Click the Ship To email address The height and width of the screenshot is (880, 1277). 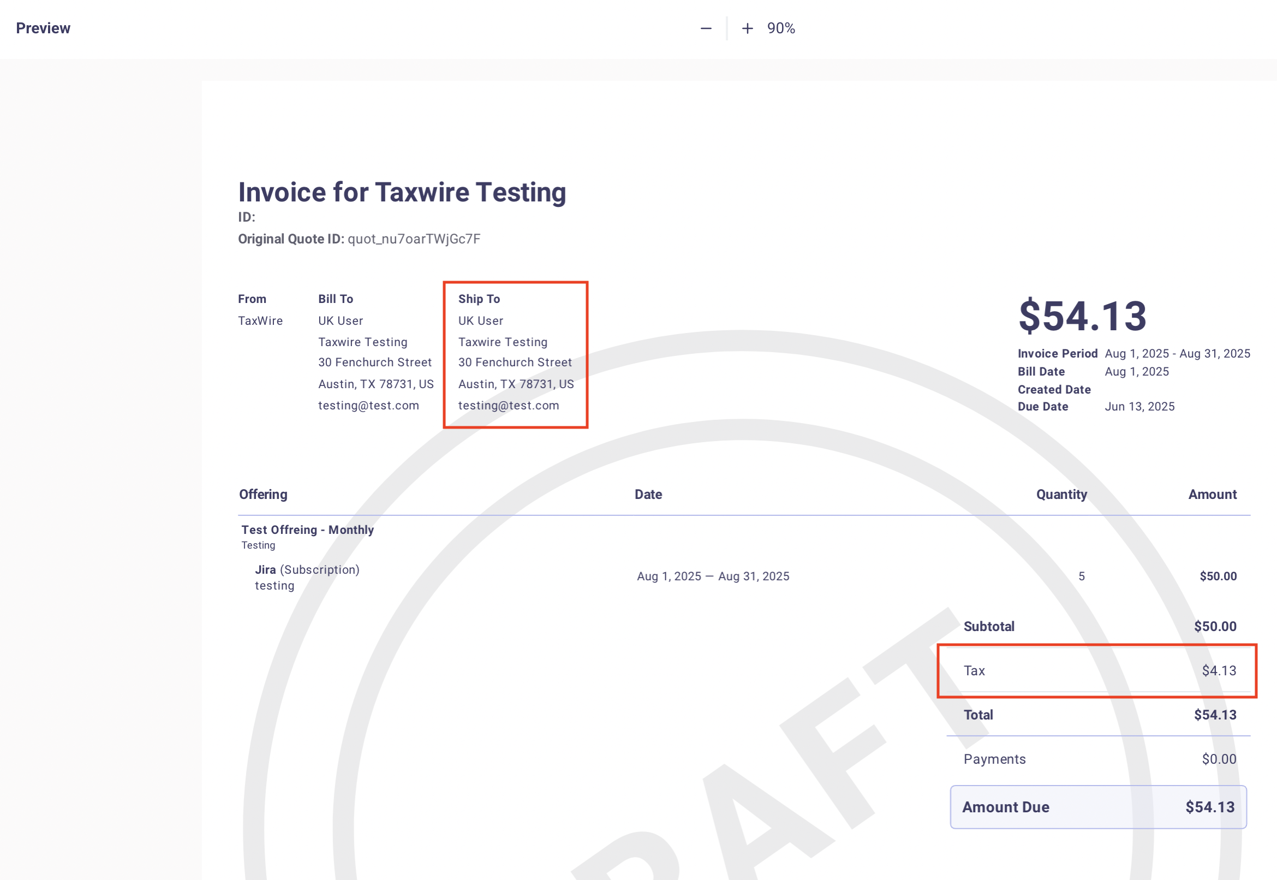click(508, 405)
